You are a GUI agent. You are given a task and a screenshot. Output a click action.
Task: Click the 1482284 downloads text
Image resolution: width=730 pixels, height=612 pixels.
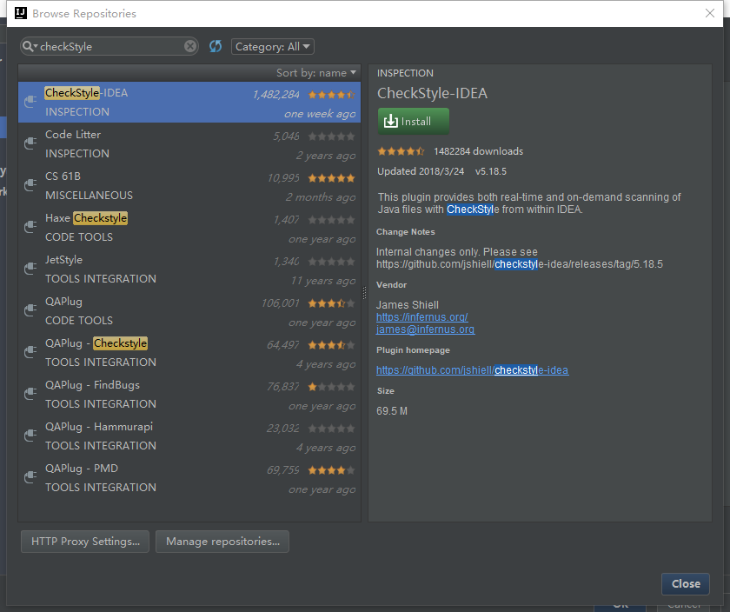478,151
